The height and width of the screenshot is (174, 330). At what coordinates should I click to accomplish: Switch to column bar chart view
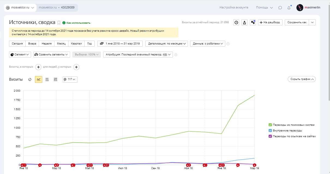coord(55,79)
